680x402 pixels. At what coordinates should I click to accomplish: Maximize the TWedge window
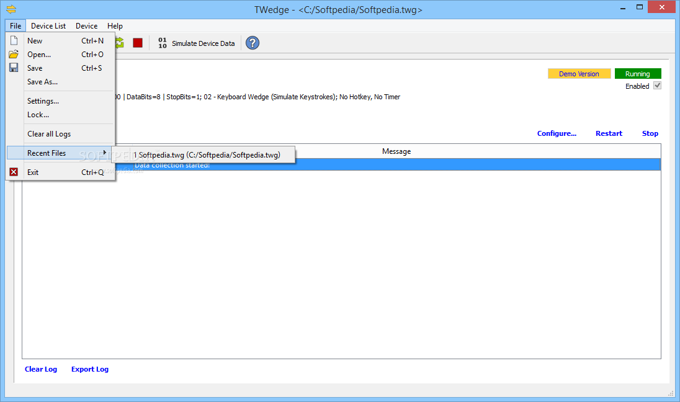click(639, 7)
